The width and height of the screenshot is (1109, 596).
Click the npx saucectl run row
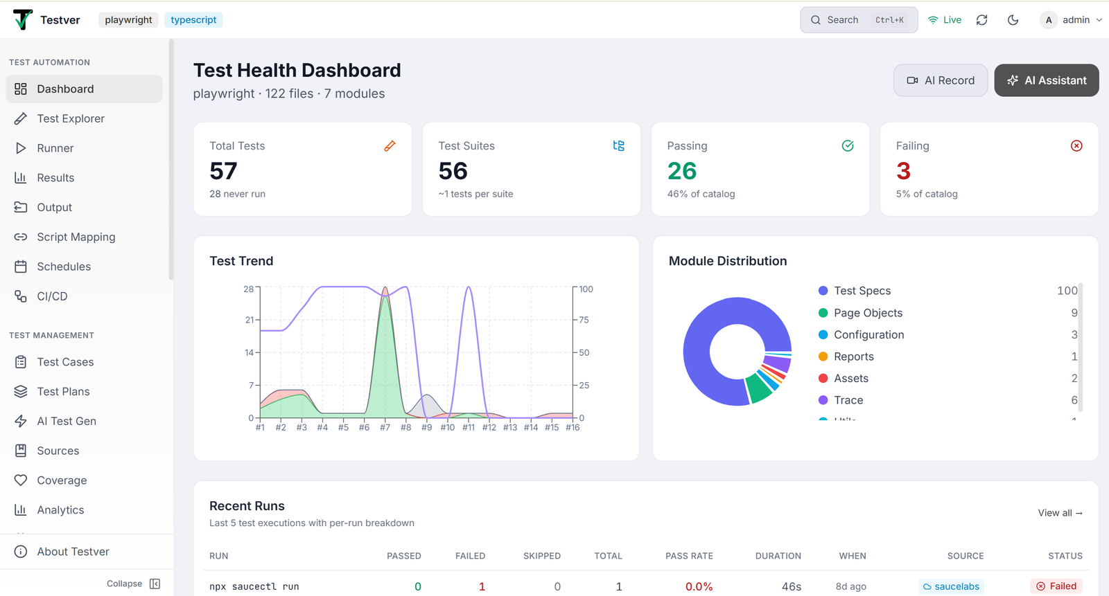(x=646, y=586)
